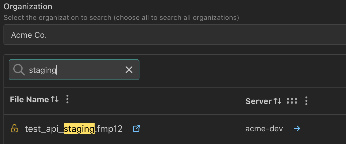Click the blue arrow next to acme-dev
Viewport: 346px width, 144px height.
coord(297,129)
